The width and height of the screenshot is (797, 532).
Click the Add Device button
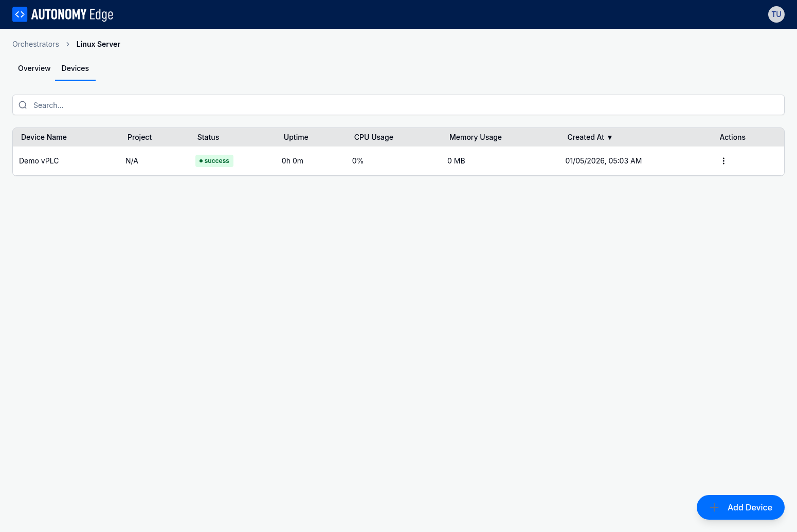[x=740, y=507]
